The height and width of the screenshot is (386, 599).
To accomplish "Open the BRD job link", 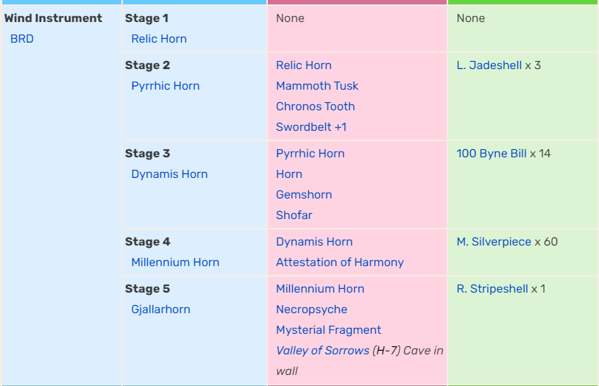I will pyautogui.click(x=22, y=39).
